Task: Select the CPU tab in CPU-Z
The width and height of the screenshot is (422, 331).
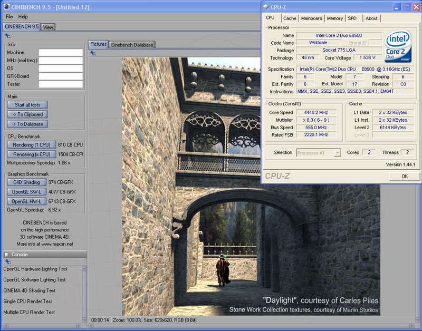Action: click(270, 18)
